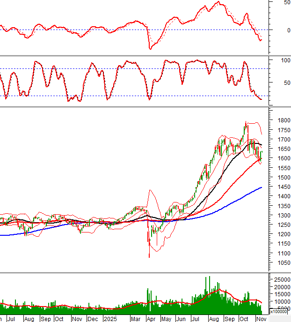Viewport: 291px width, 322px height.
Task: Click the Mar month label on time axis
Action: pos(136,319)
